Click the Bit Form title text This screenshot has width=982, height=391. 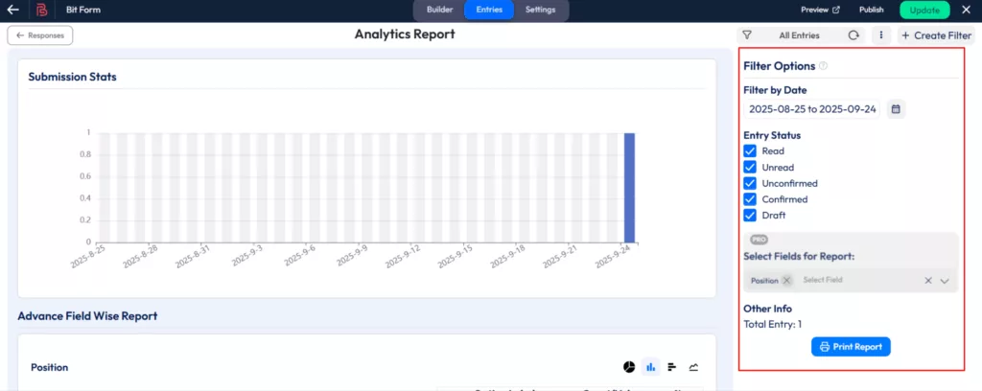pyautogui.click(x=83, y=10)
